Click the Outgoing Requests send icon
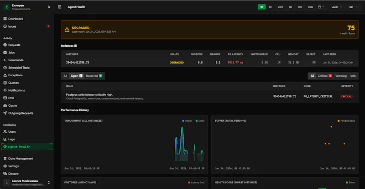 (5, 113)
